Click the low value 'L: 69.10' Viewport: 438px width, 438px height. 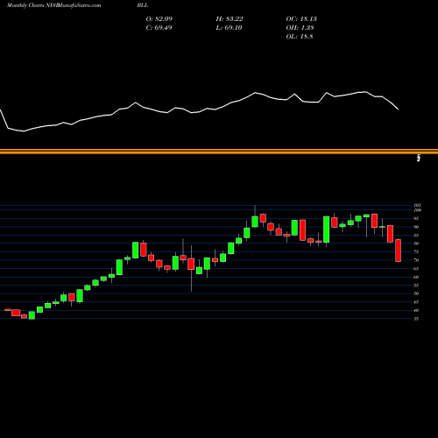click(229, 28)
